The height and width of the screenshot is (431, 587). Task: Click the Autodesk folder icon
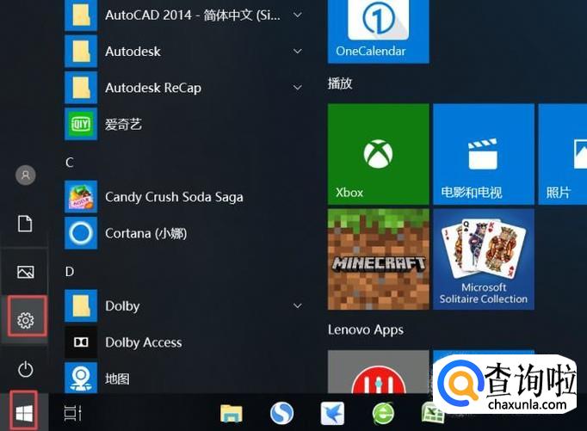81,52
